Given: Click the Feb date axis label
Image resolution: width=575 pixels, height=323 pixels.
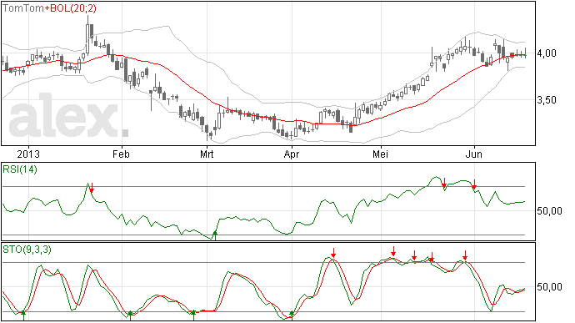Looking at the screenshot, I should [x=121, y=154].
